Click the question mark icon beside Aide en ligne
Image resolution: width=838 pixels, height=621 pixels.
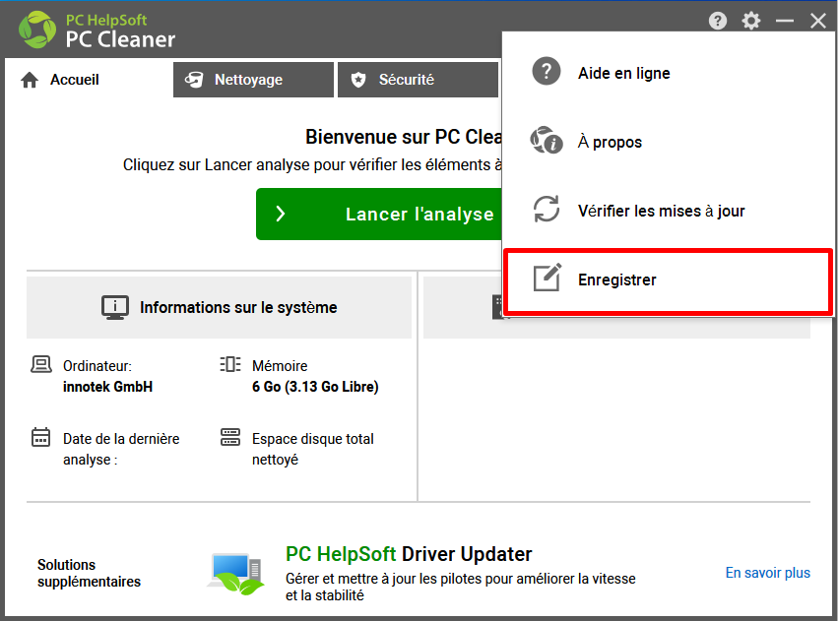point(547,71)
